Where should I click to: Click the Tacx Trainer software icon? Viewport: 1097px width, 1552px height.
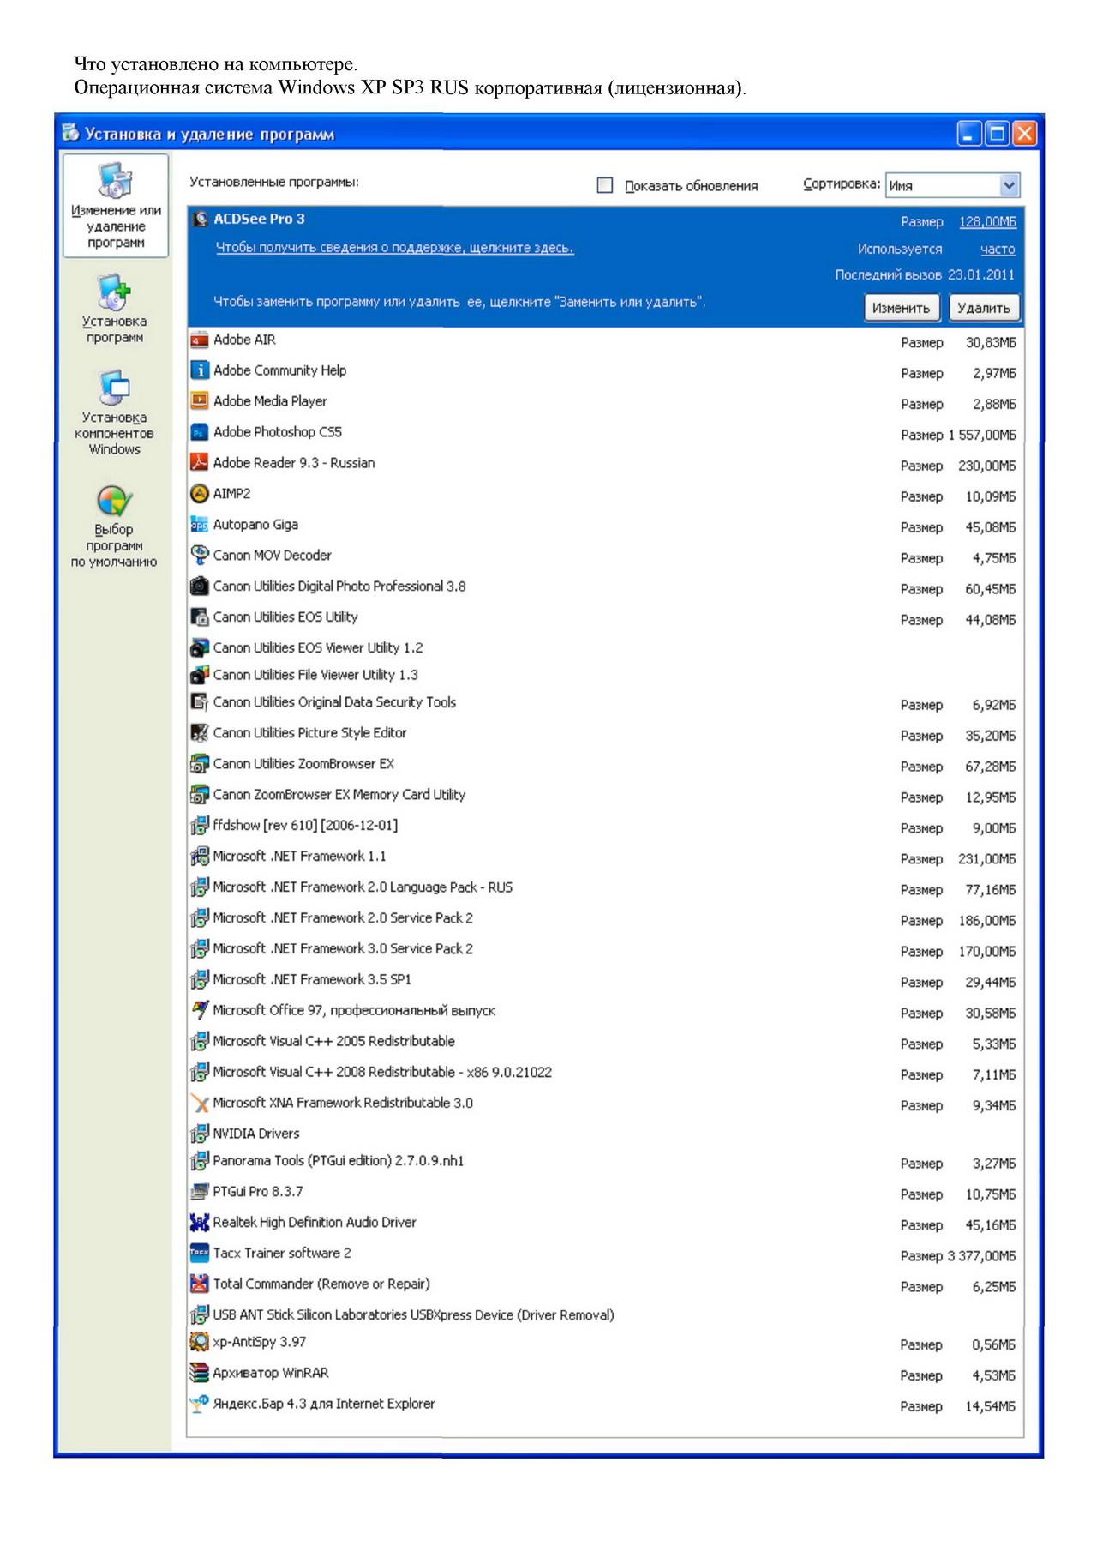point(199,1253)
